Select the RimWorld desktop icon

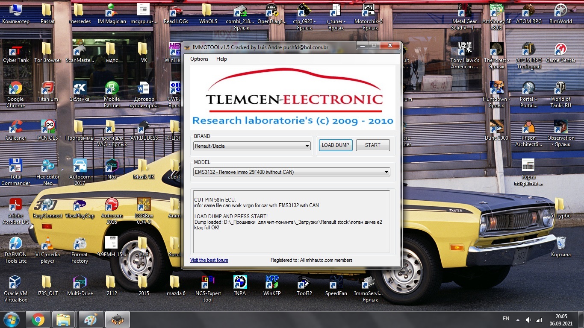tap(560, 14)
